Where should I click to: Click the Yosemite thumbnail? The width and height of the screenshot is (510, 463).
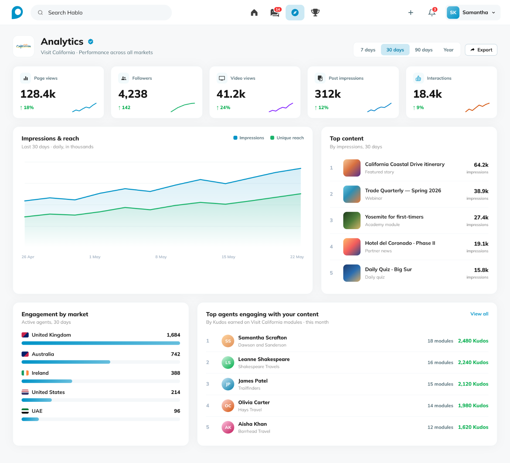352,220
